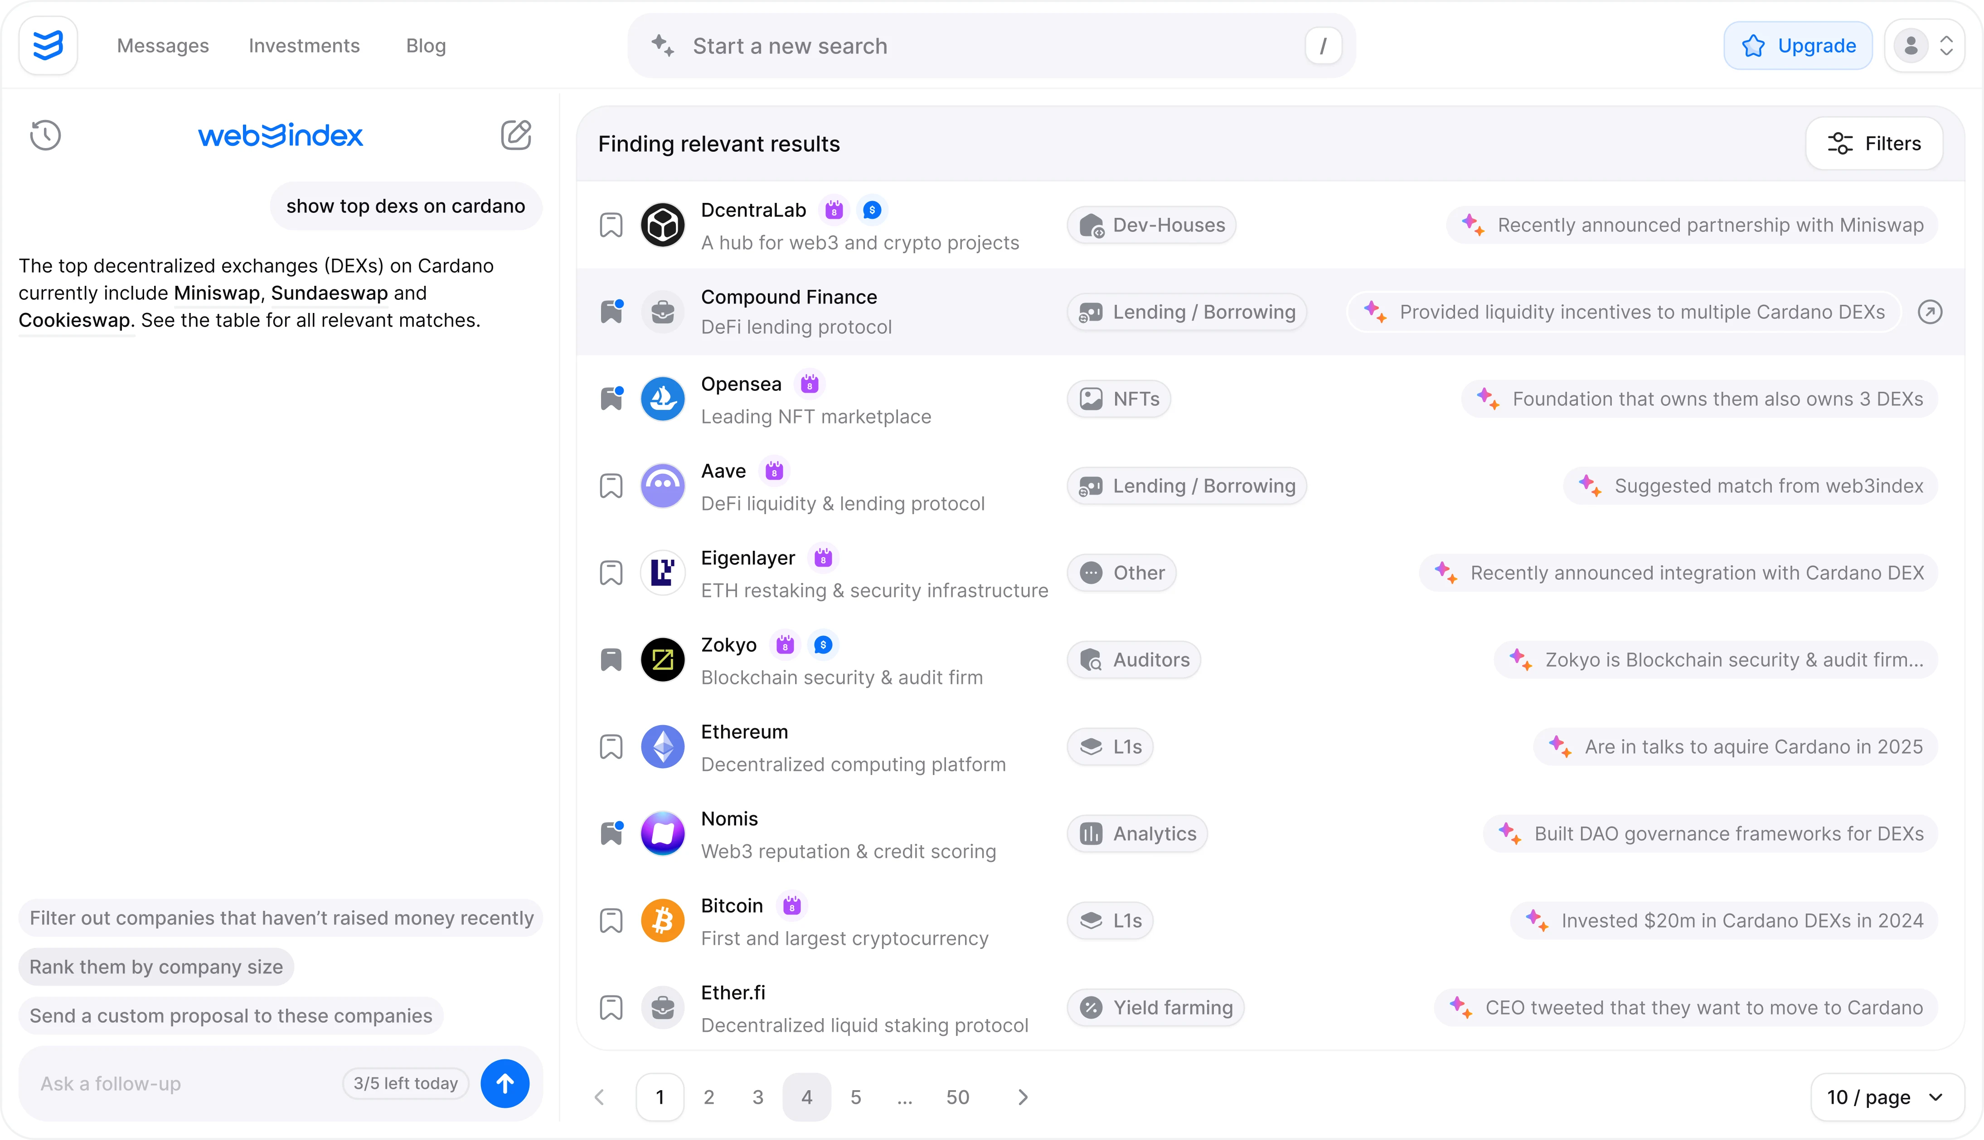The width and height of the screenshot is (1984, 1140).
Task: Expand the 10 / page dropdown
Action: [1887, 1097]
